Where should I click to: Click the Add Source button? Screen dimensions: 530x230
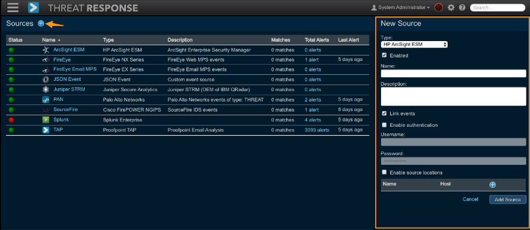coord(508,199)
